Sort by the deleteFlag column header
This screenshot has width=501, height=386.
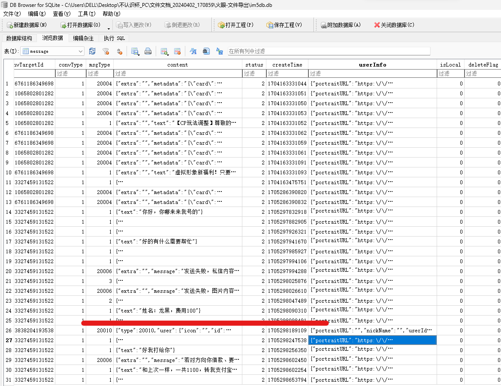click(483, 64)
